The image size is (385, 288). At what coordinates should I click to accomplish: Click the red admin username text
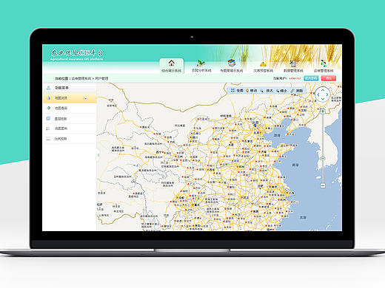coord(295,78)
